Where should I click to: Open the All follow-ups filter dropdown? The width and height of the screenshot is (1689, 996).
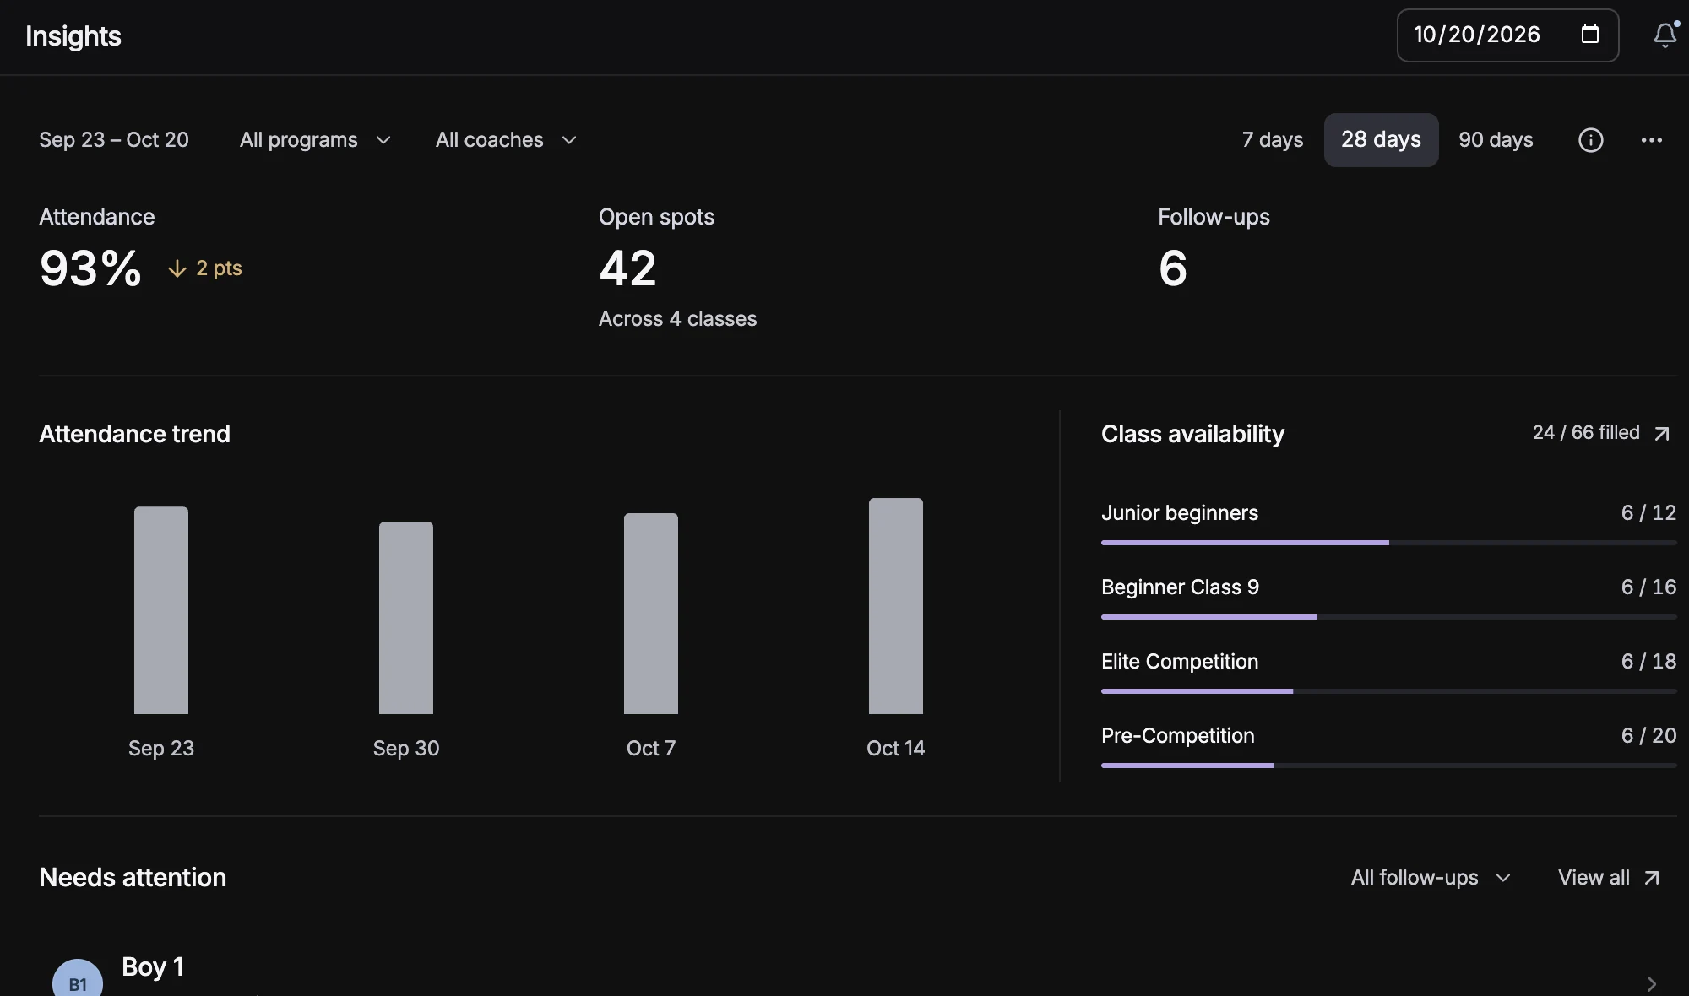pyautogui.click(x=1431, y=878)
